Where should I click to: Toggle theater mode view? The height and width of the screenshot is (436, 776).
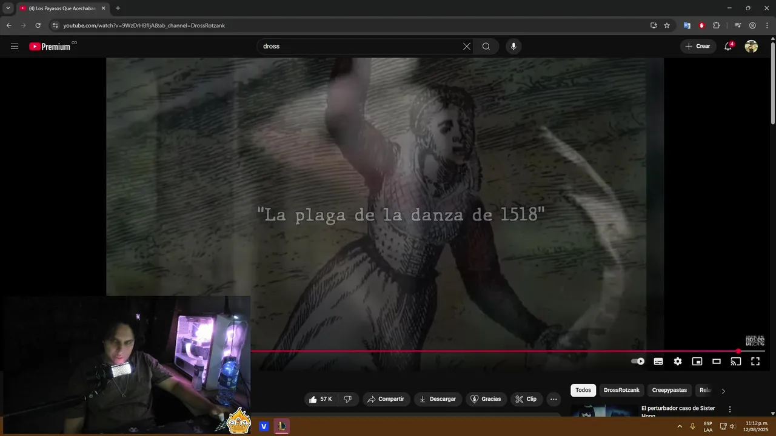point(717,362)
